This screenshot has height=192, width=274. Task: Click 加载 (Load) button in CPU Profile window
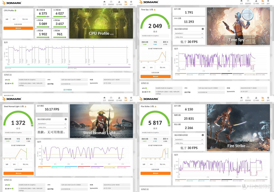(7, 19)
